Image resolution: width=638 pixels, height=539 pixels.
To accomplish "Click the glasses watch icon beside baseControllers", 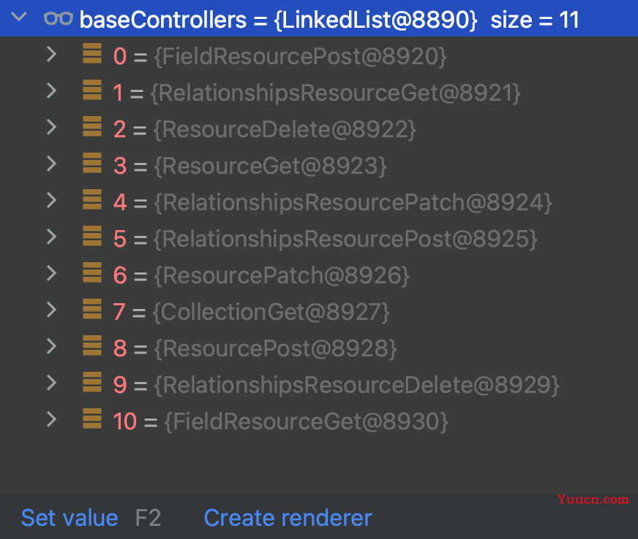I will pyautogui.click(x=58, y=18).
